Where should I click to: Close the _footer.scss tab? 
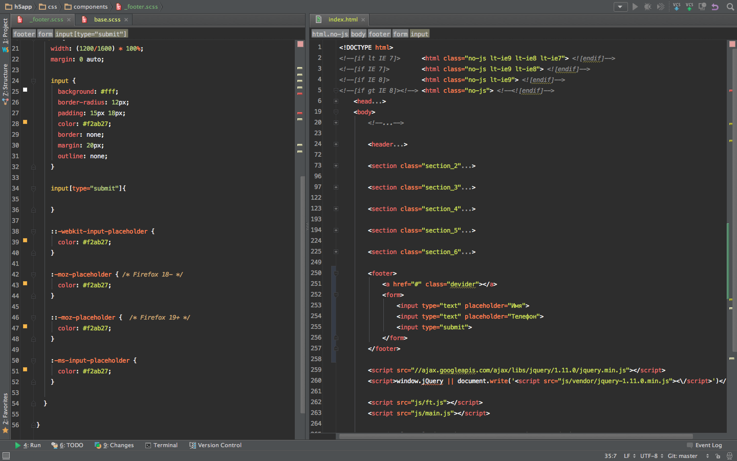tap(69, 19)
